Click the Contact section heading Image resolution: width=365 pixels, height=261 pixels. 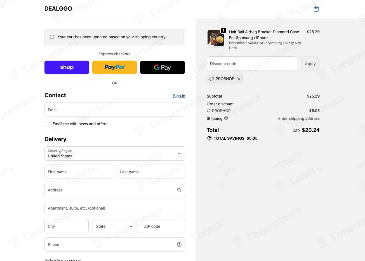pos(55,95)
